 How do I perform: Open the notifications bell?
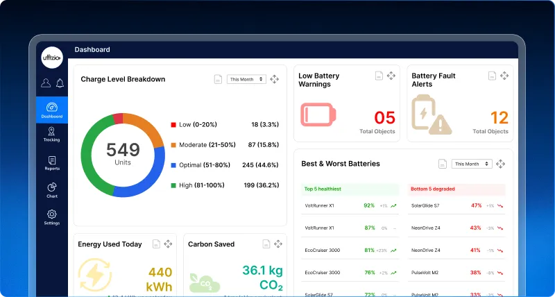60,83
